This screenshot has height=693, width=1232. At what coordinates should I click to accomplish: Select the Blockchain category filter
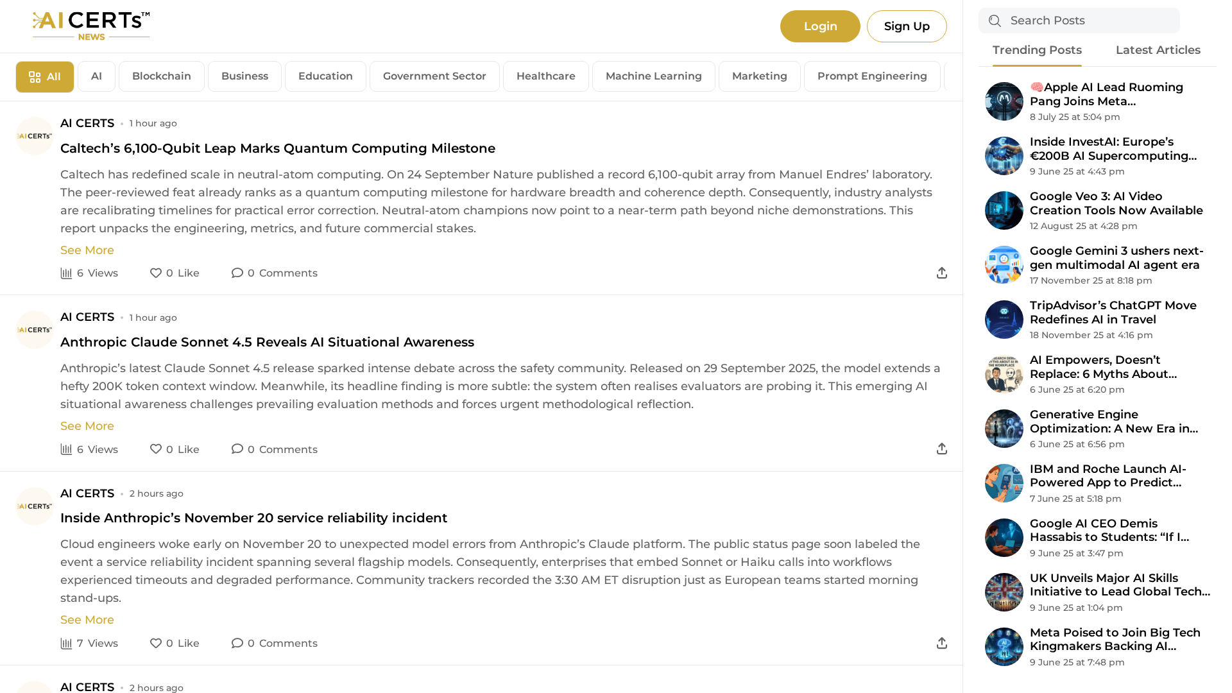[x=162, y=76]
